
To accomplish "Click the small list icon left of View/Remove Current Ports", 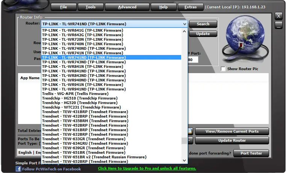I will coord(190,131).
